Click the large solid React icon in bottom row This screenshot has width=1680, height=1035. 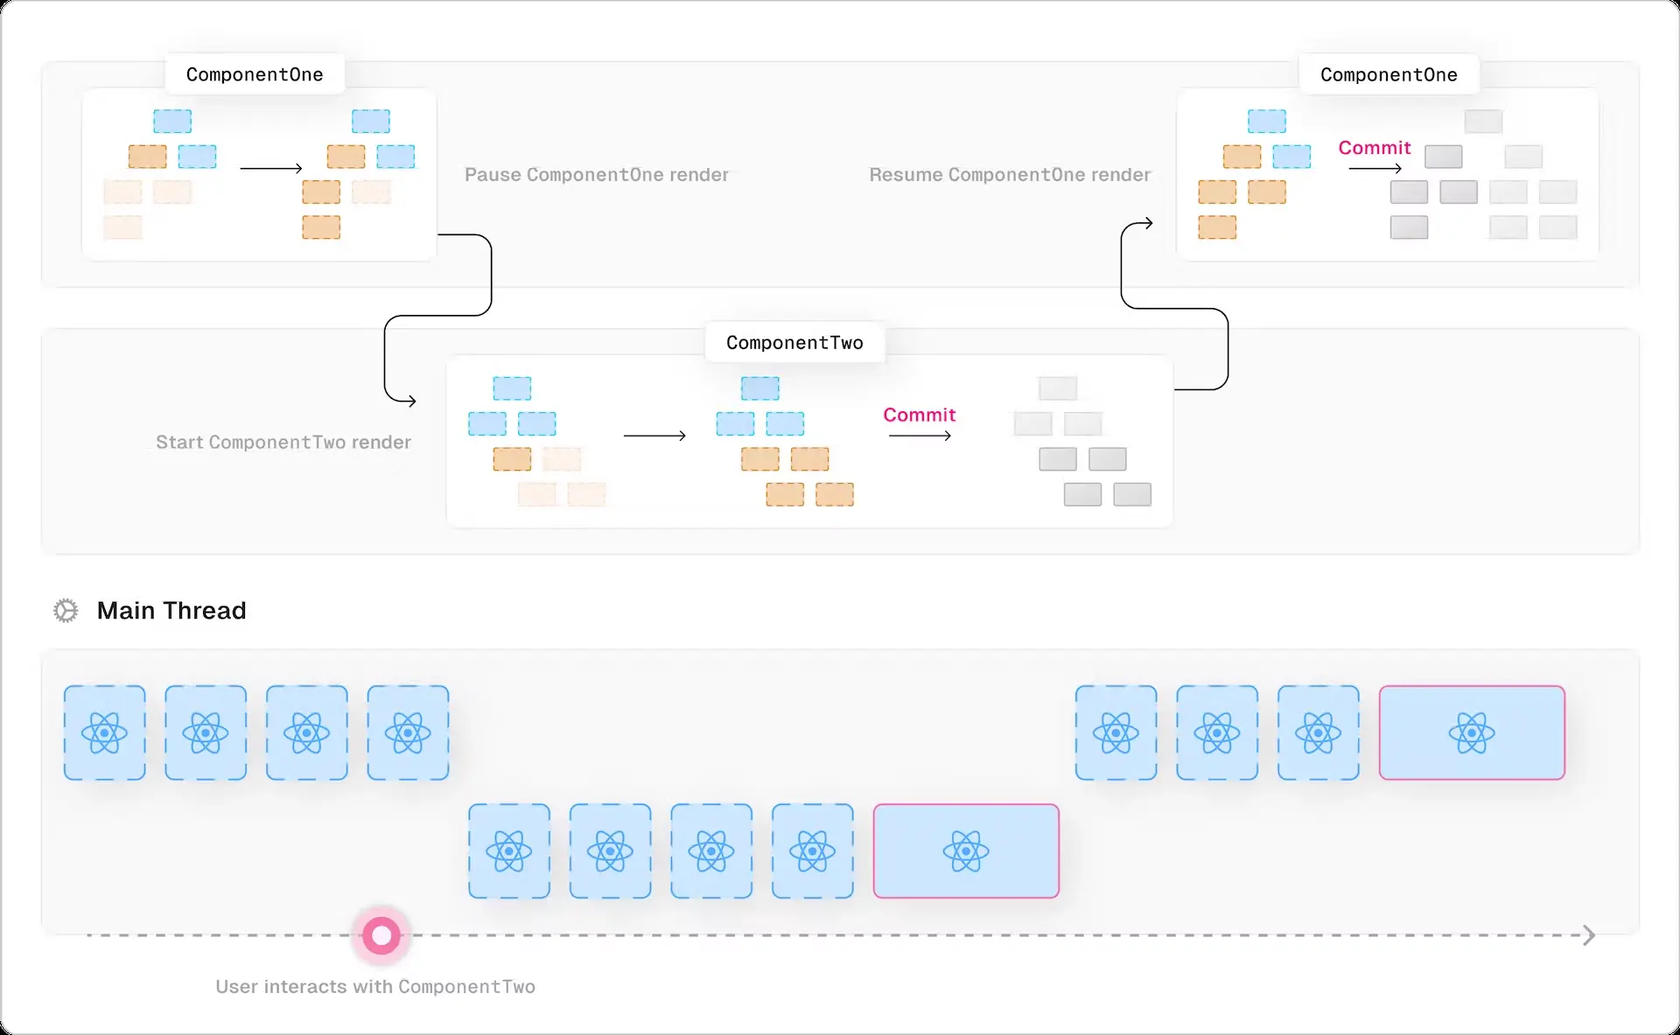coord(966,850)
